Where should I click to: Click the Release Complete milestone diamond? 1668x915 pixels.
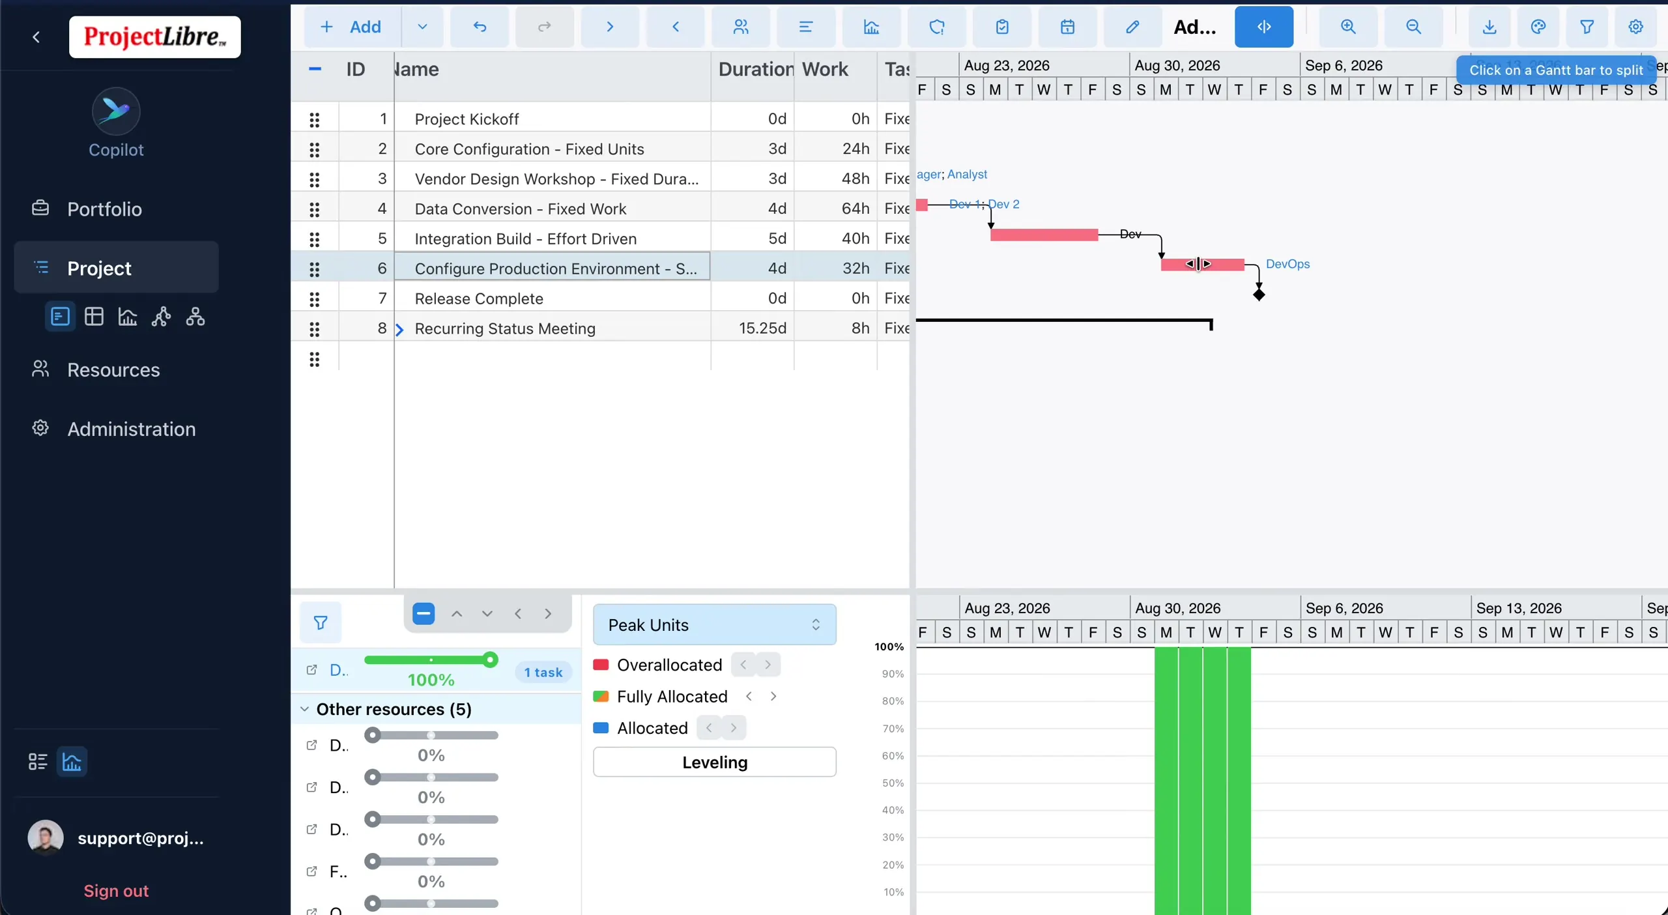[x=1259, y=295]
